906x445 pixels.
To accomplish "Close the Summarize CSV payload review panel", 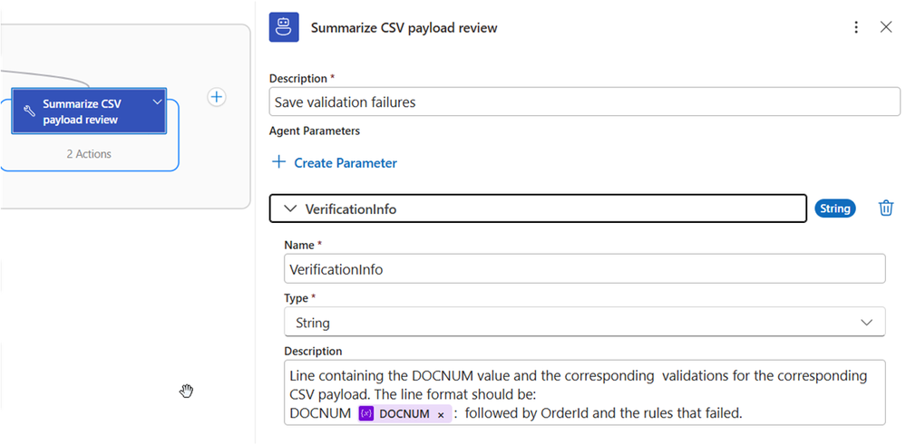I will pos(886,27).
